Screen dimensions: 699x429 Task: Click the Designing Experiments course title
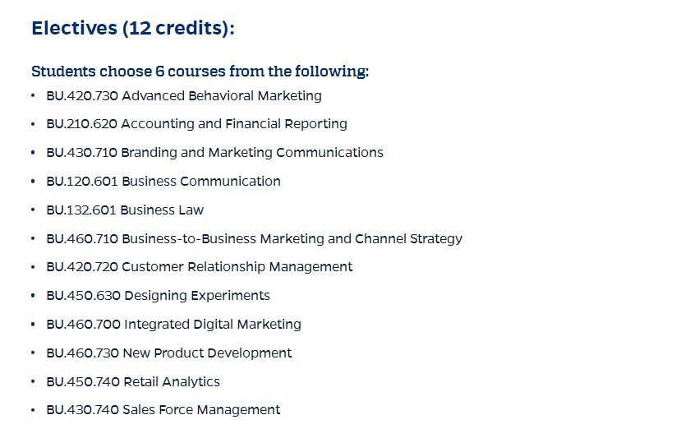tap(196, 296)
